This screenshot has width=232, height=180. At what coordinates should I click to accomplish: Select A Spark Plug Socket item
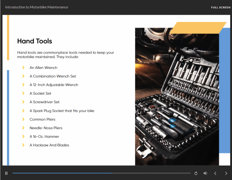(x=62, y=111)
